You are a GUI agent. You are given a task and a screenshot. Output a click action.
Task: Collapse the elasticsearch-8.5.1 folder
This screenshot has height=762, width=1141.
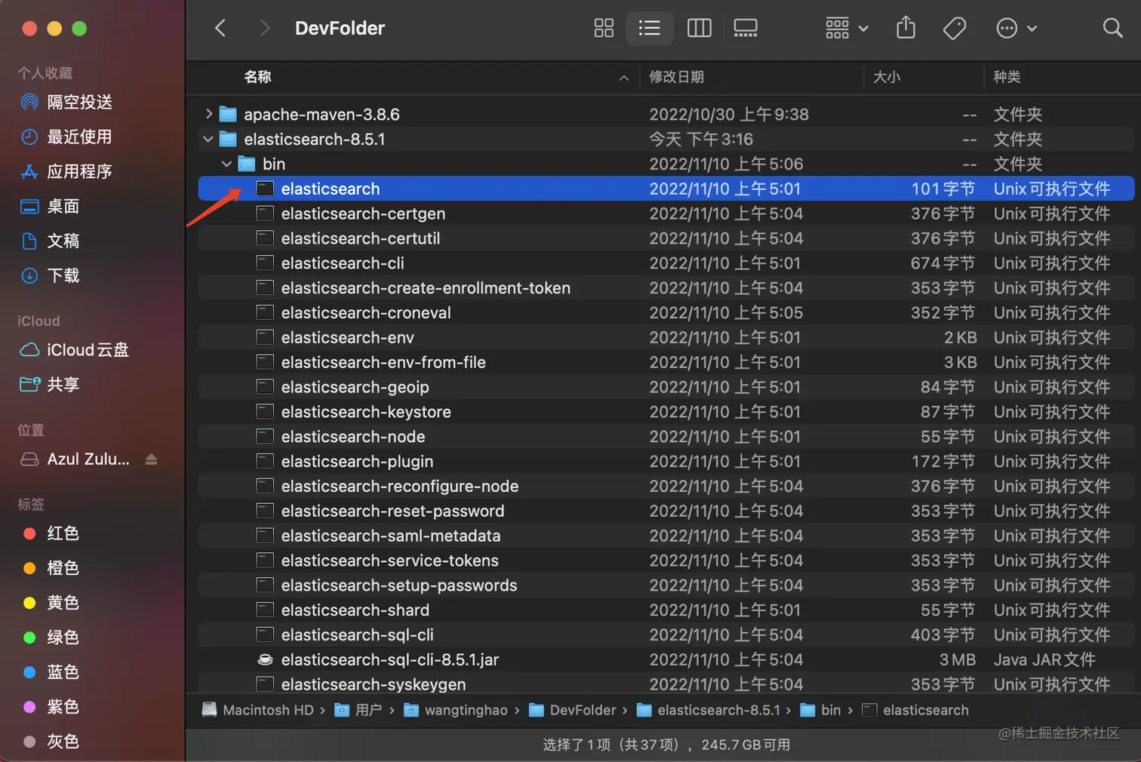[208, 139]
